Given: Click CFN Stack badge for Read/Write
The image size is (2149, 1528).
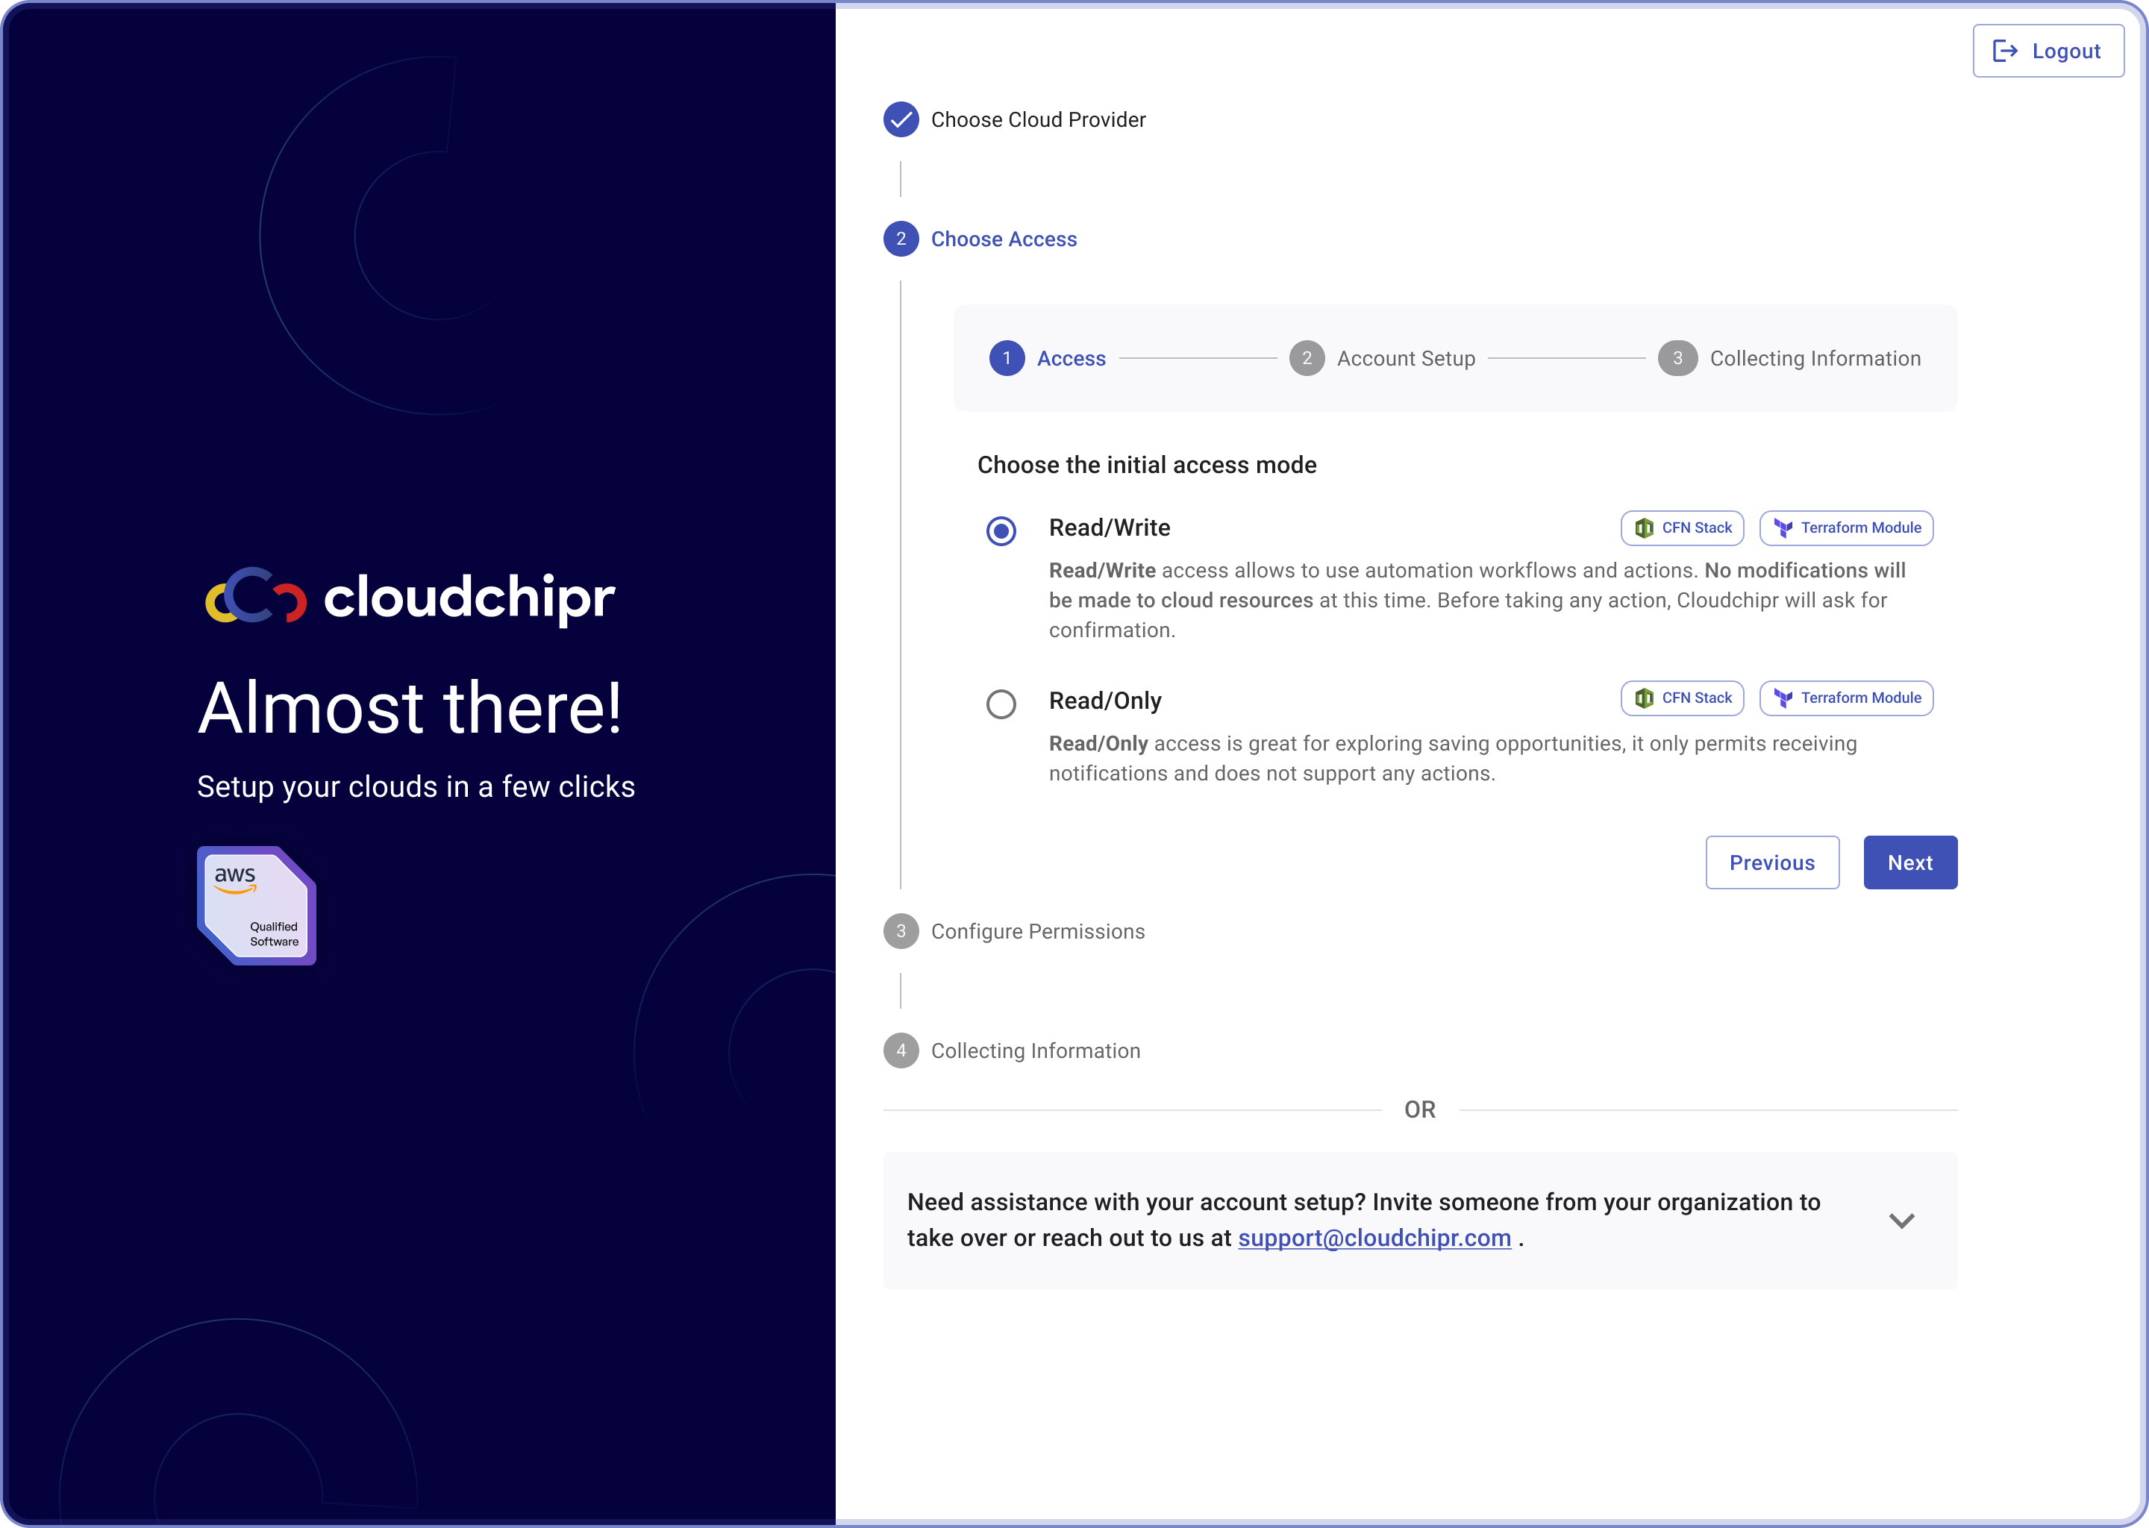Looking at the screenshot, I should pyautogui.click(x=1683, y=527).
